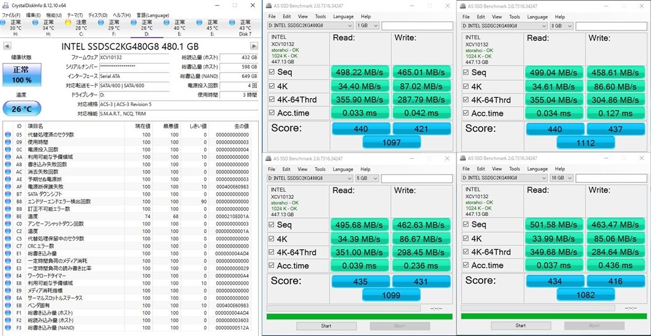Show the next disk with the right arrow

tap(254, 46)
